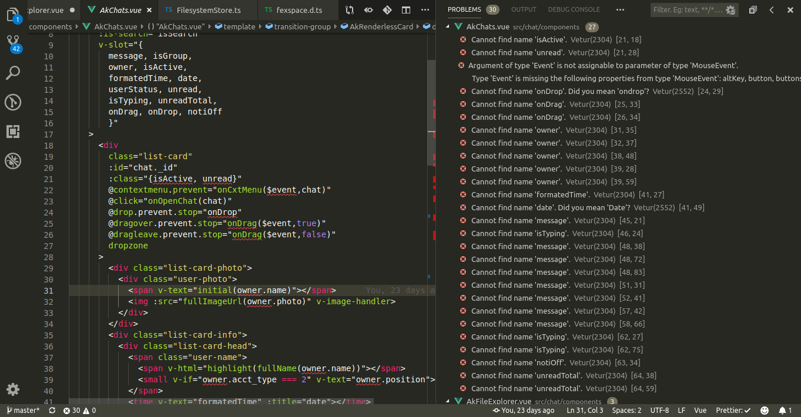801x417 pixels.
Task: Open editor More Actions ellipsis
Action: pos(425,10)
